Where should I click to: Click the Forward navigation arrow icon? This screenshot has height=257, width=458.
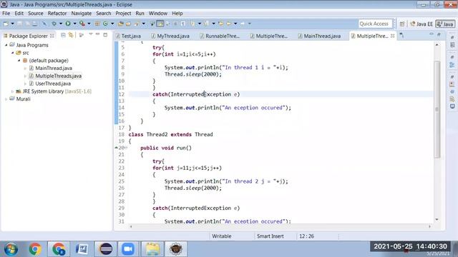[243, 24]
